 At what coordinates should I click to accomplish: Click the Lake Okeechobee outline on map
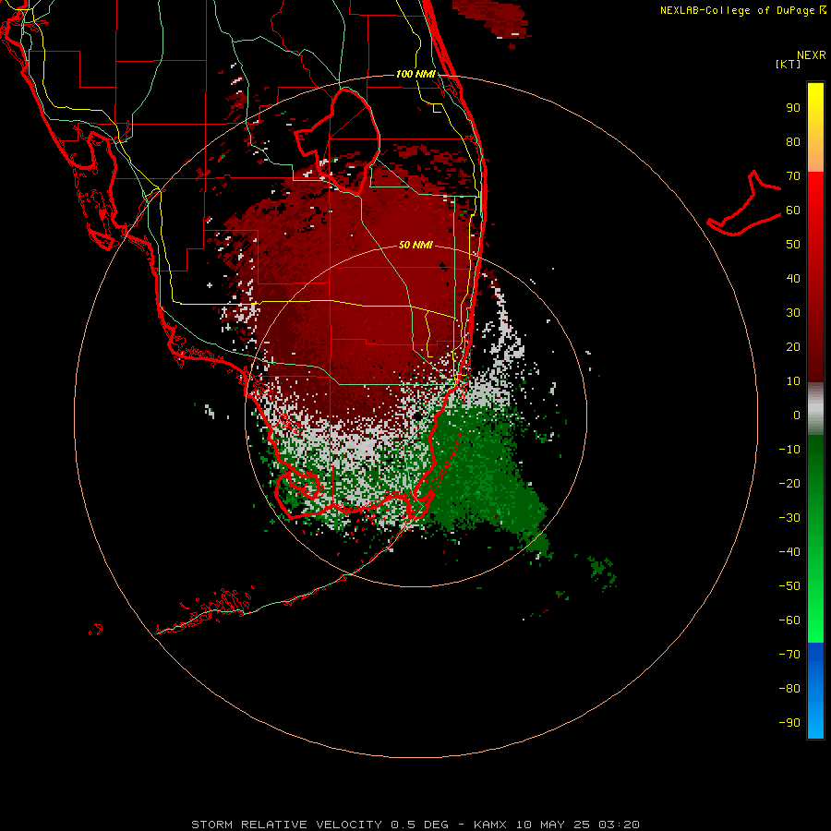(338, 141)
